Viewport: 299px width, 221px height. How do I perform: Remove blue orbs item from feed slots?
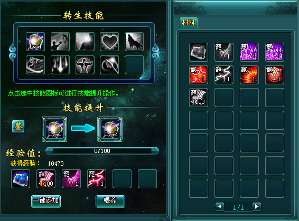tap(21, 179)
